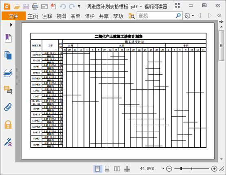Open the Attachments paperclip panel

(x=8, y=107)
